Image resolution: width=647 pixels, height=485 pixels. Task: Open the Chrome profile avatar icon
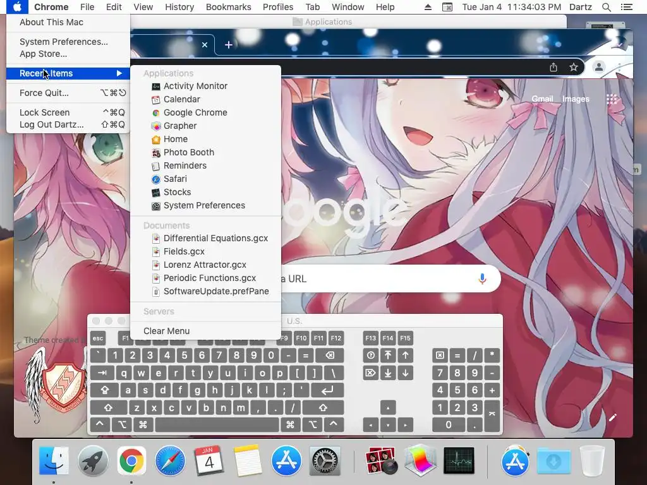[x=599, y=67]
